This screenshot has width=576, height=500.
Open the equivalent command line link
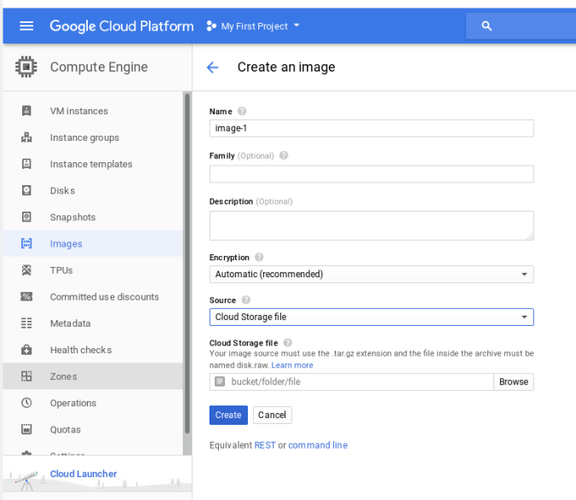318,445
